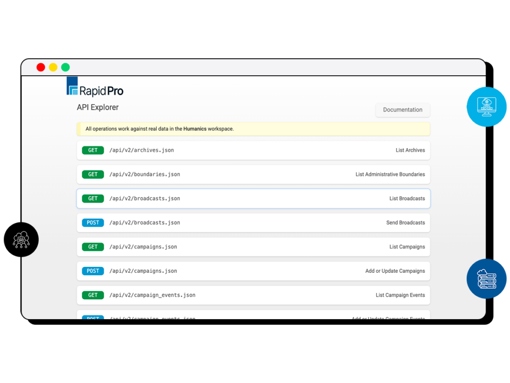The image size is (510, 383).
Task: Click the POST badge for campaigns.json
Action: 93,271
